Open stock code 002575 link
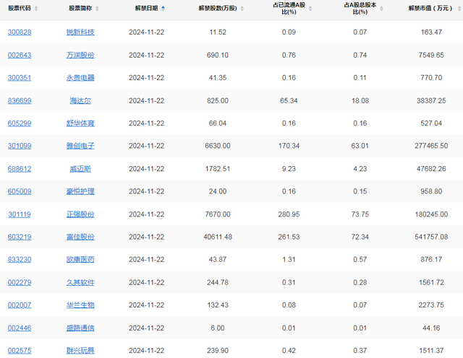463x358 pixels. pos(20,351)
